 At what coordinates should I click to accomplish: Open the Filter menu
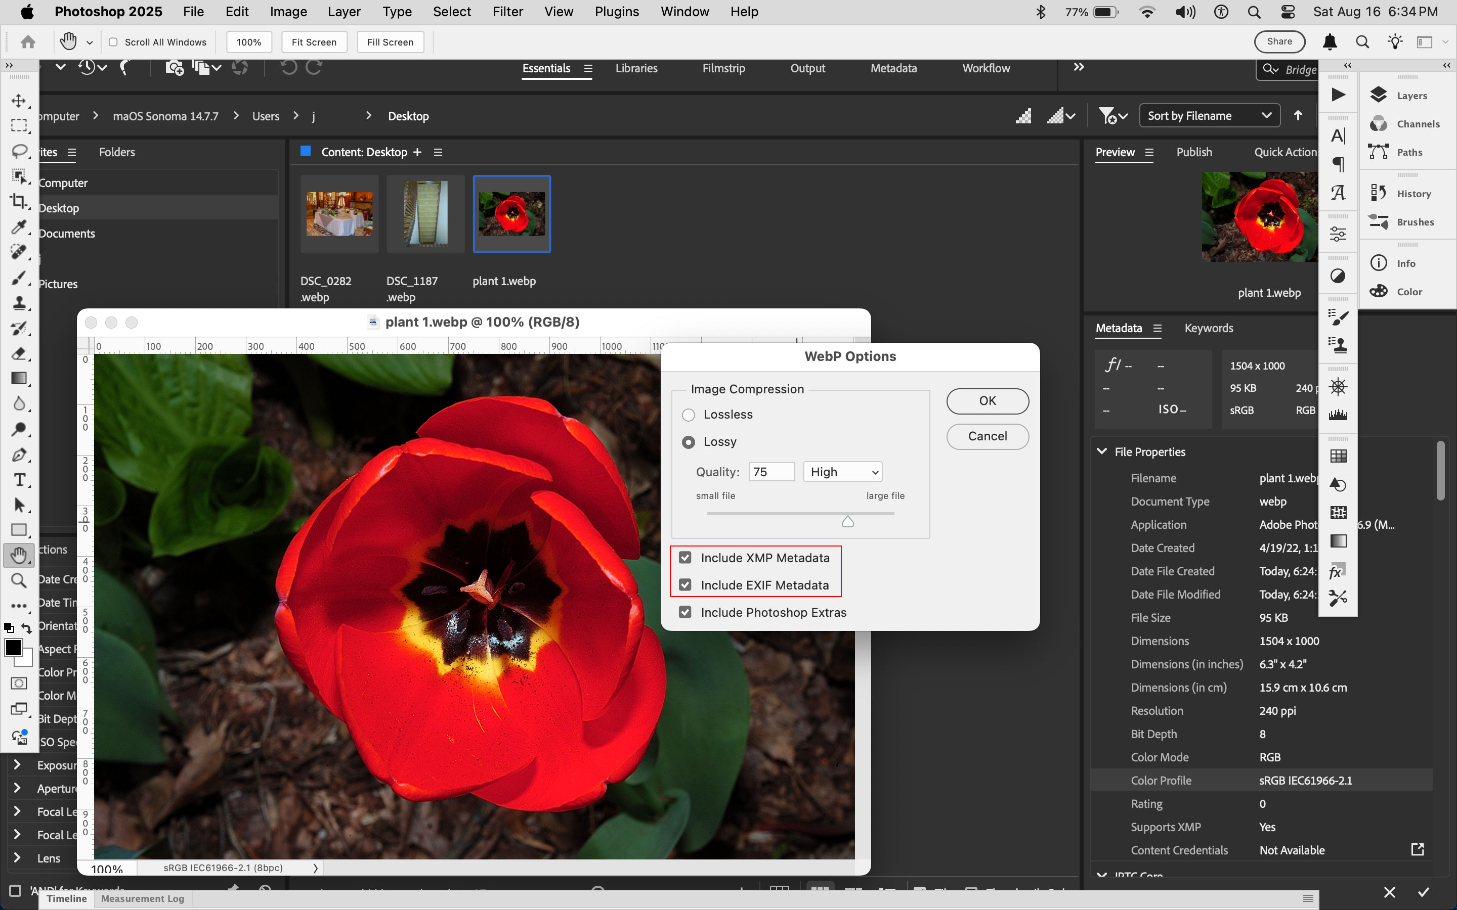pyautogui.click(x=507, y=12)
